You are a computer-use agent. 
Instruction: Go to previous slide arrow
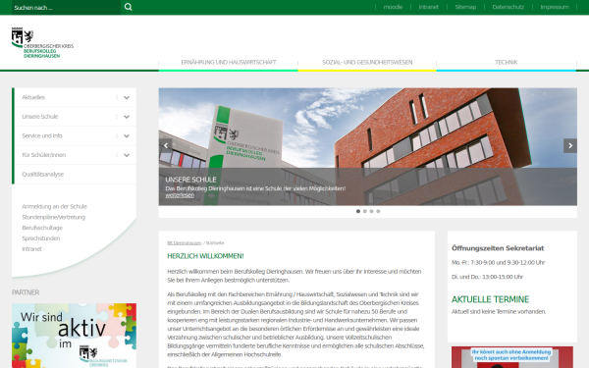(166, 145)
